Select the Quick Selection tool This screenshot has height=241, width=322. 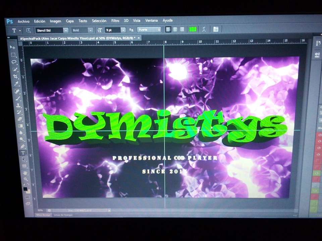tap(14, 69)
